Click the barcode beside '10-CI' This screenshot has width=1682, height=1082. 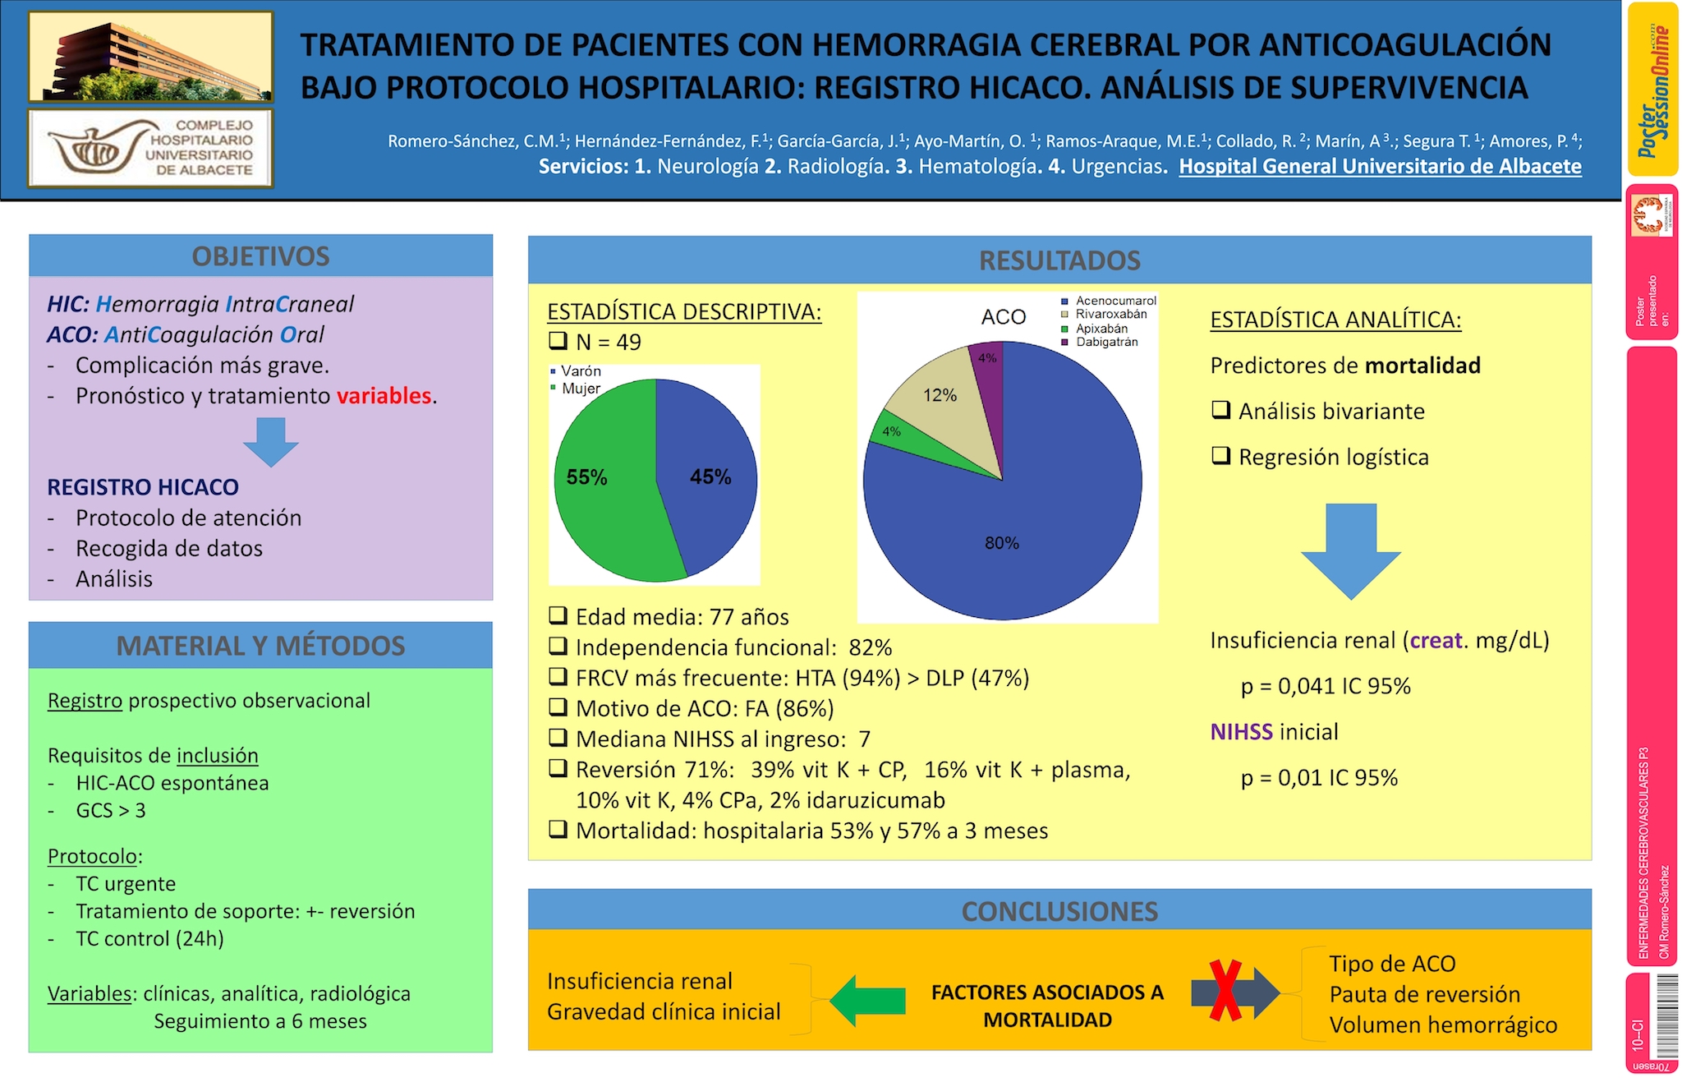1667,1015
